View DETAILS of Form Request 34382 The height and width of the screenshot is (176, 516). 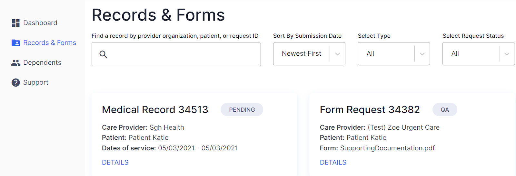(333, 162)
